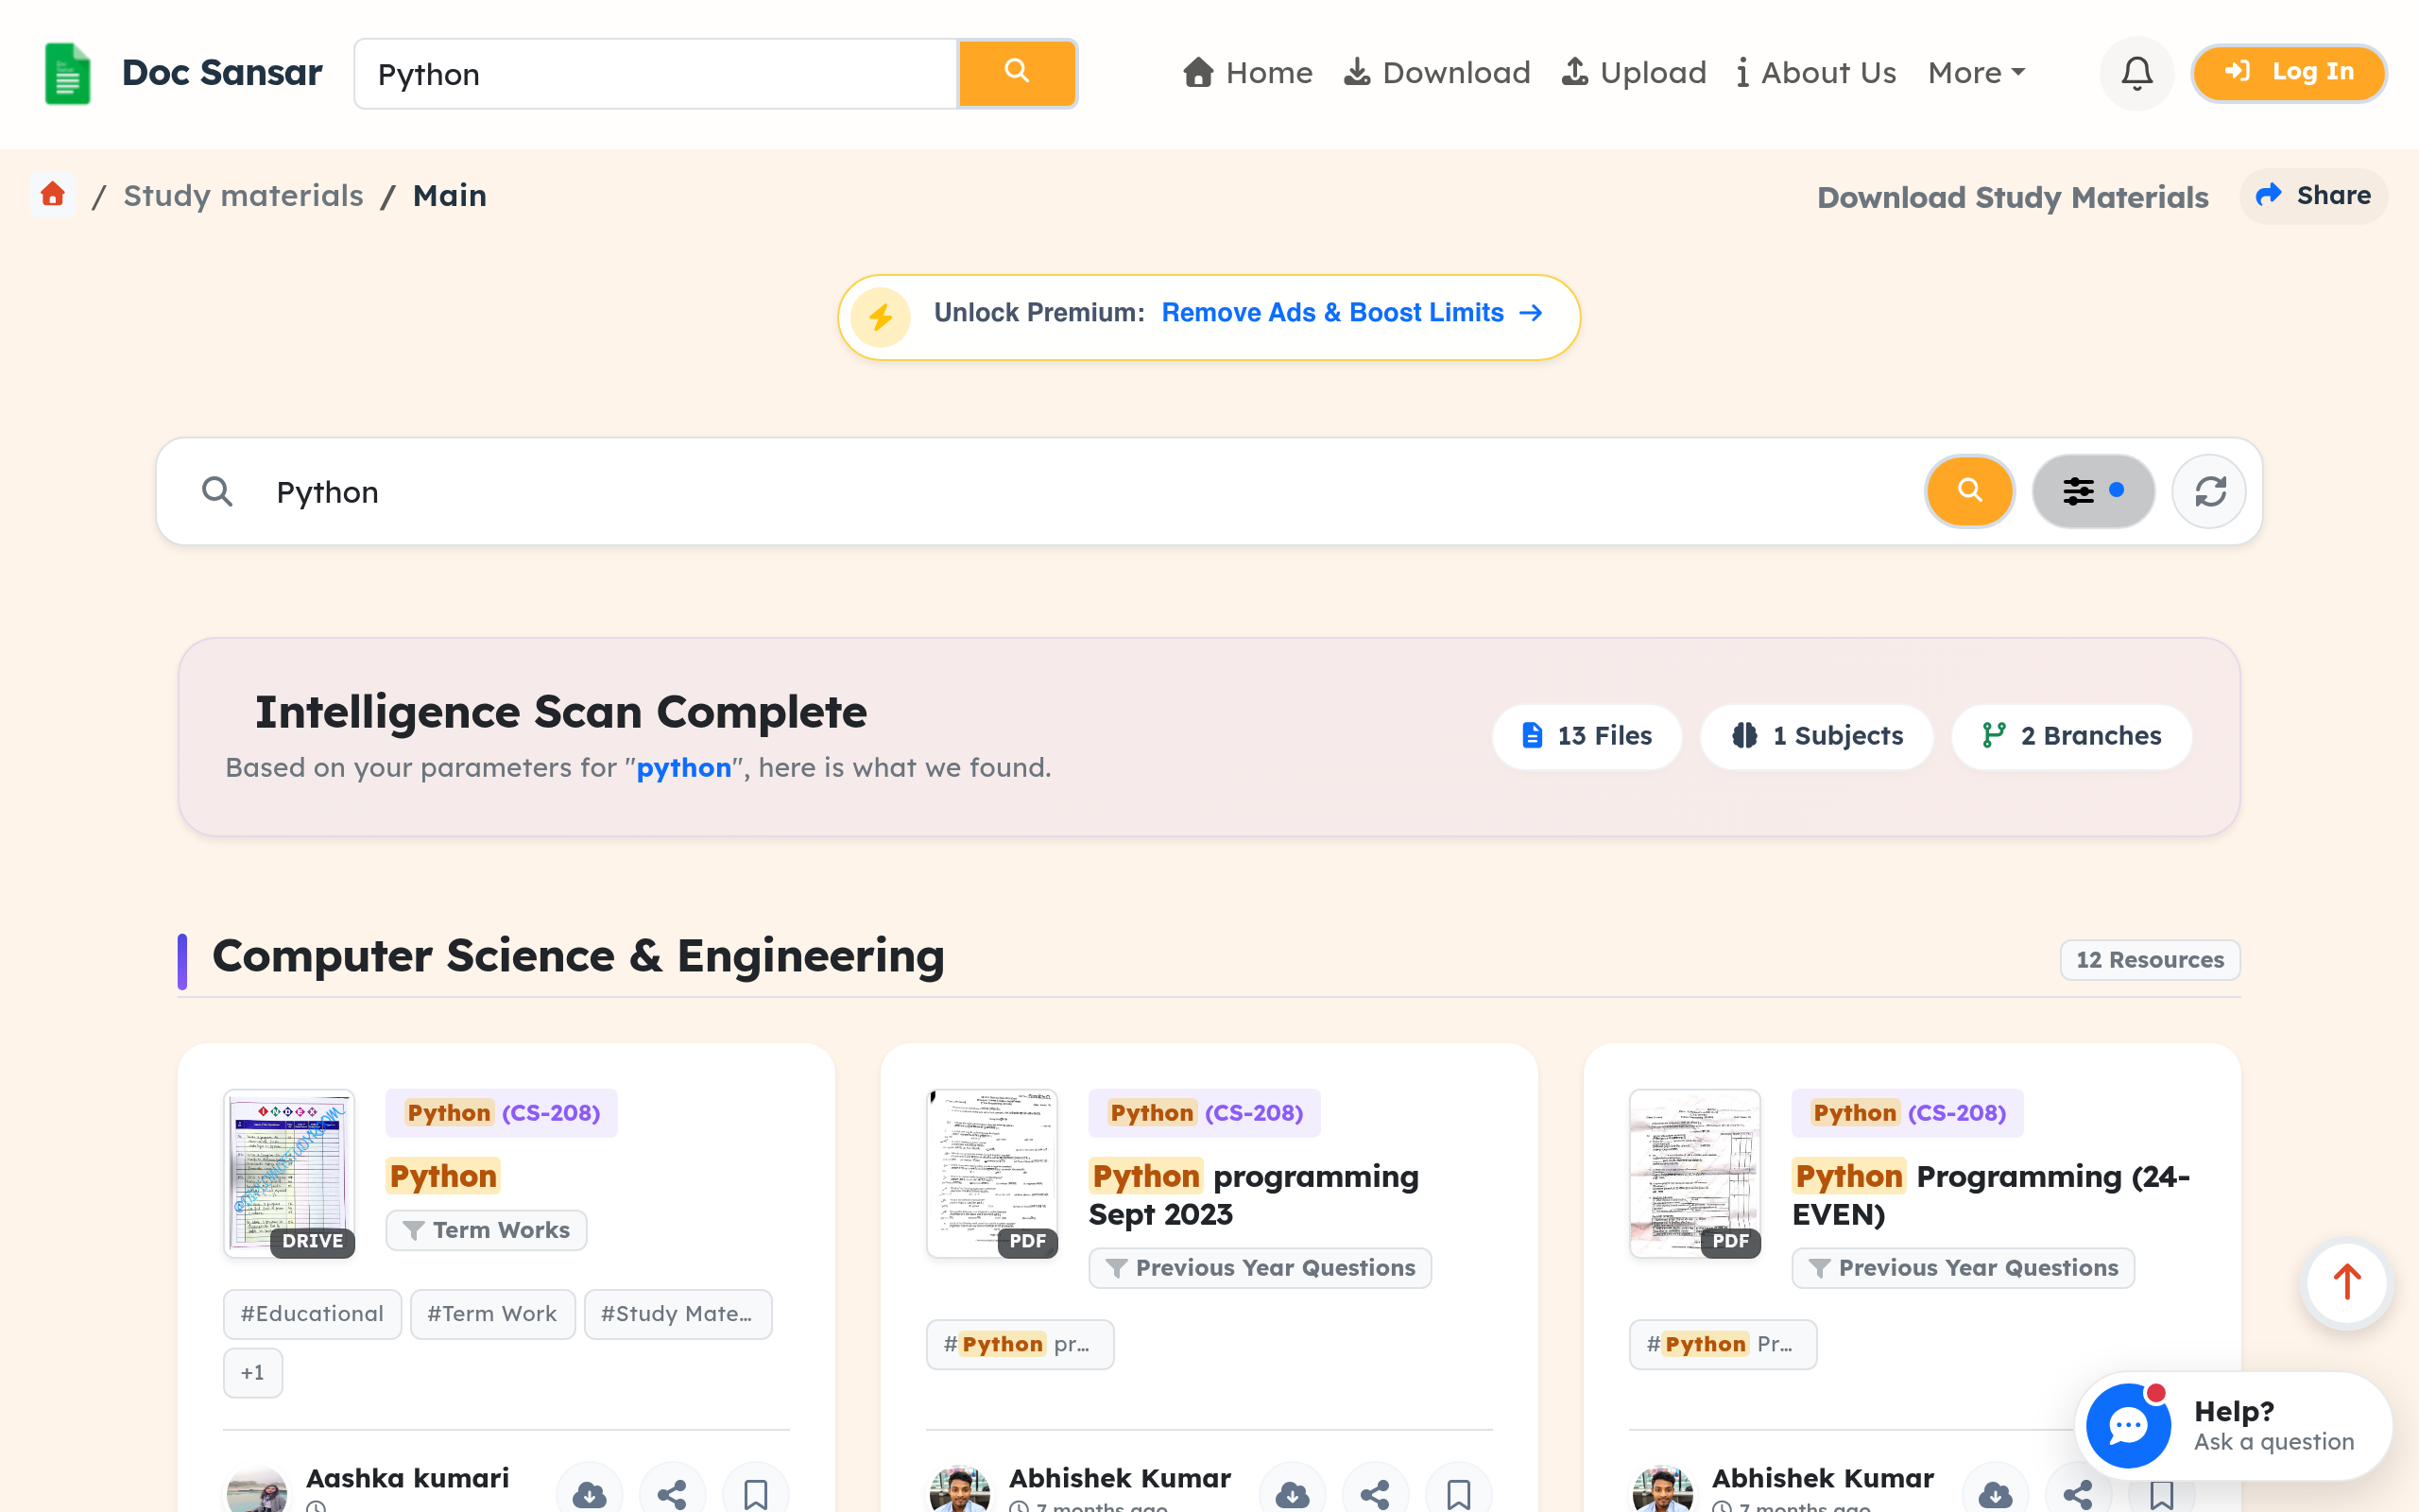This screenshot has height=1512, width=2419.
Task: Click the home breadcrumb icon
Action: (52, 194)
